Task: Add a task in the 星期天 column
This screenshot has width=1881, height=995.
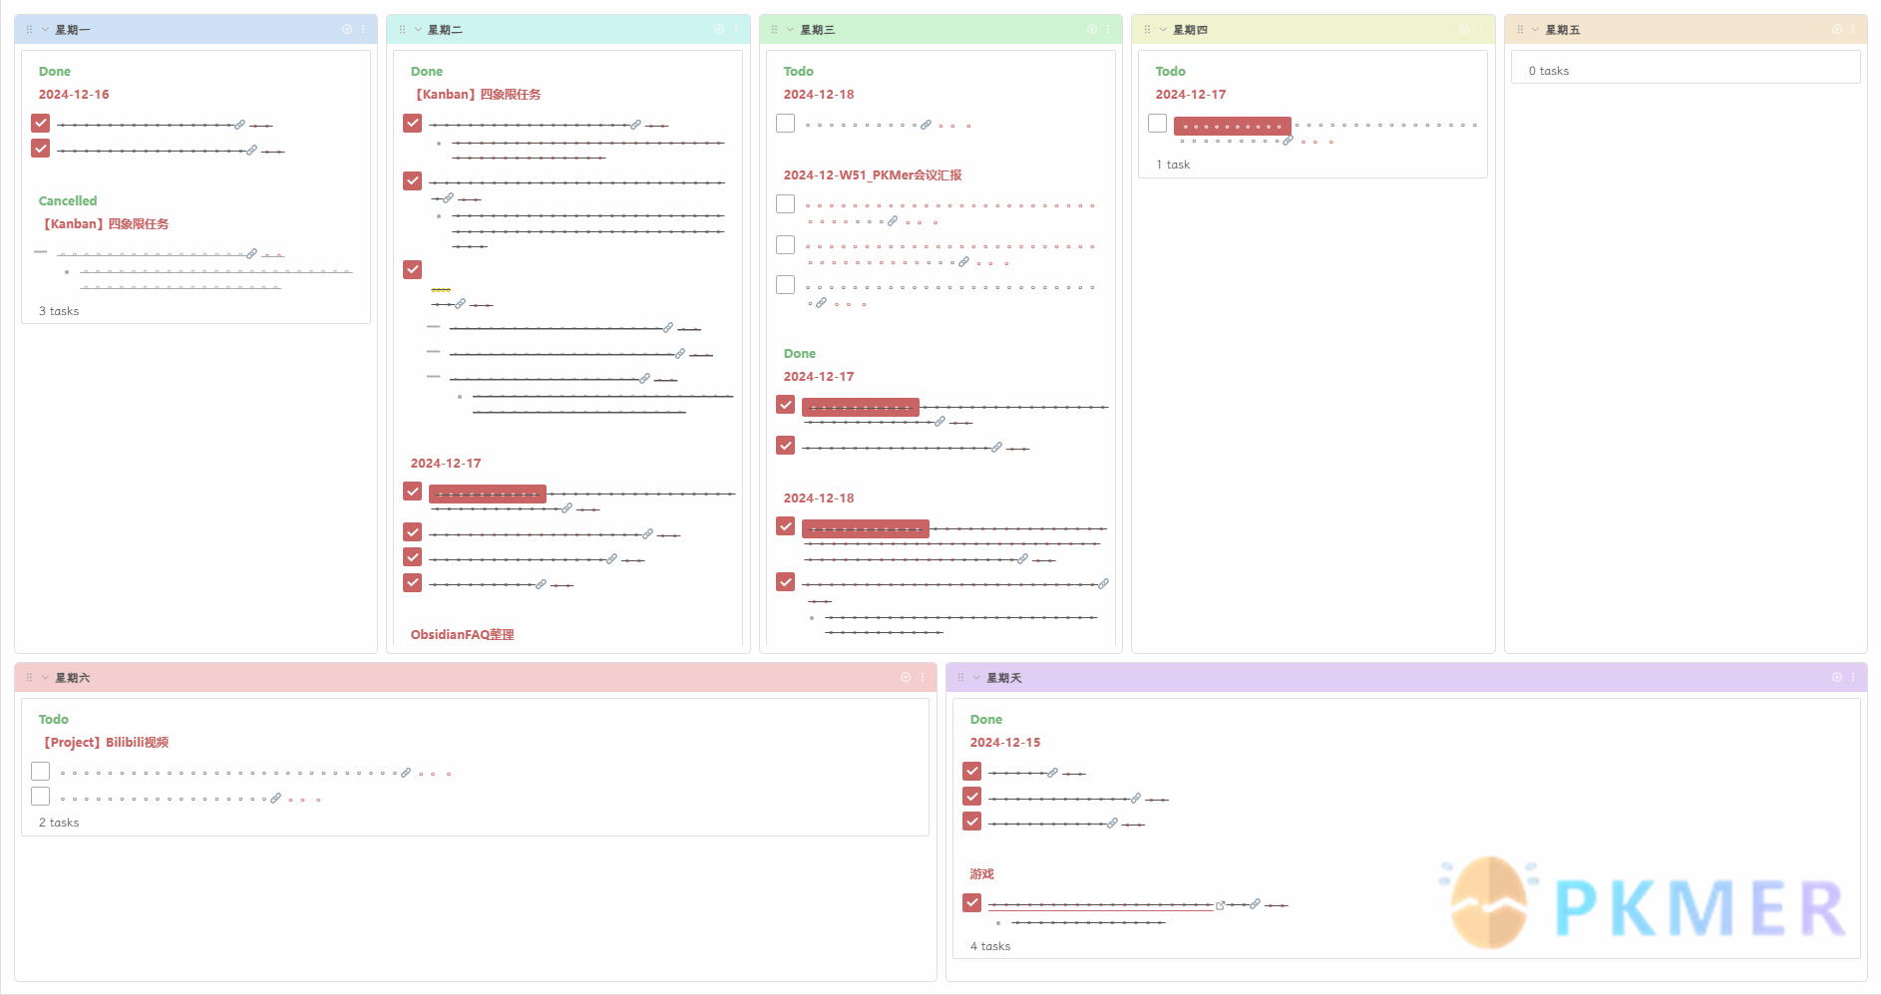Action: [1837, 678]
